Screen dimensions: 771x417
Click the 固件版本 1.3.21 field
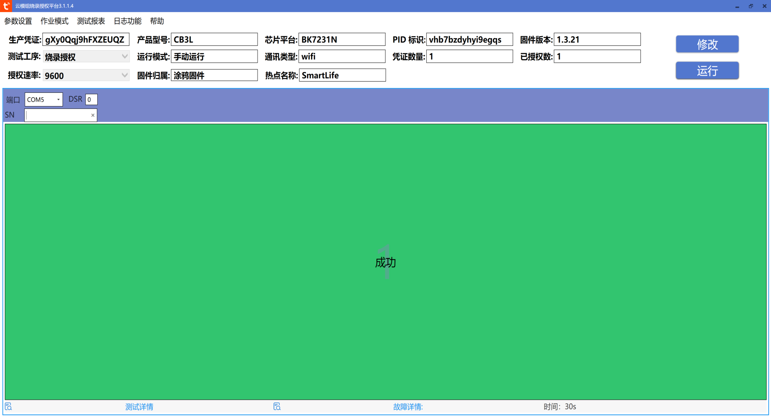click(597, 39)
